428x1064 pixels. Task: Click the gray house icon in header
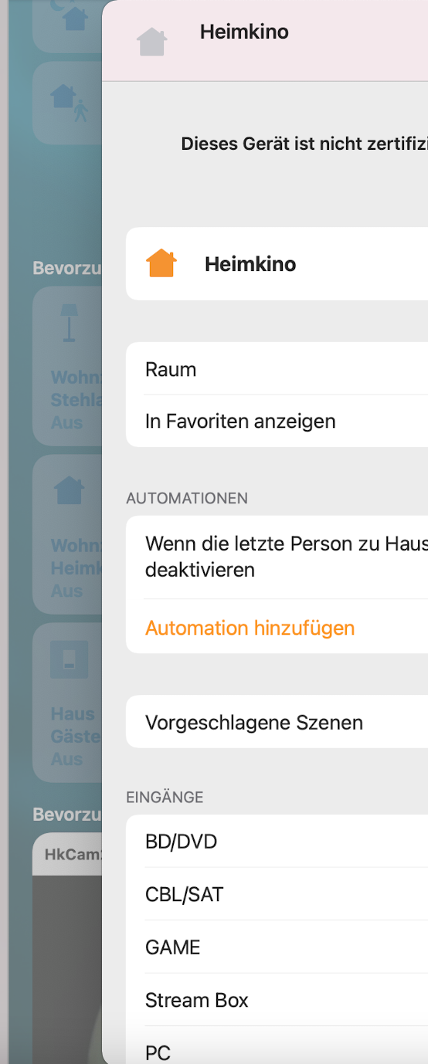[152, 41]
